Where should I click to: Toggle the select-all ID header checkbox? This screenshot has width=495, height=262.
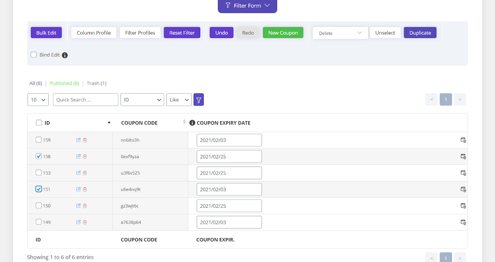39,123
